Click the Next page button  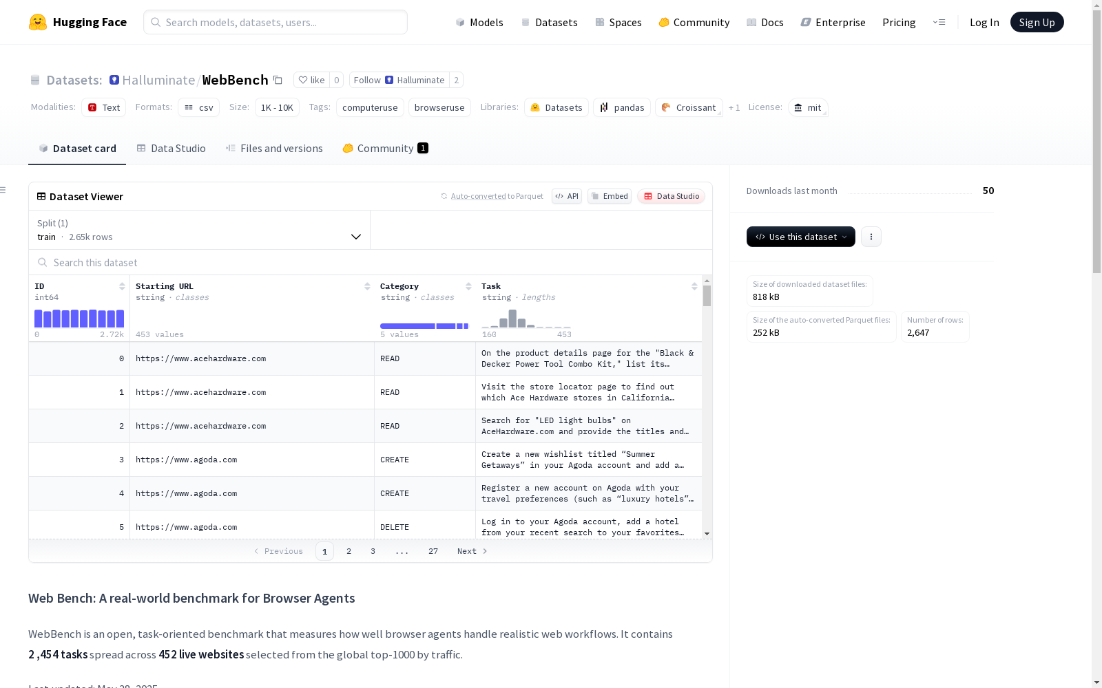(x=472, y=551)
